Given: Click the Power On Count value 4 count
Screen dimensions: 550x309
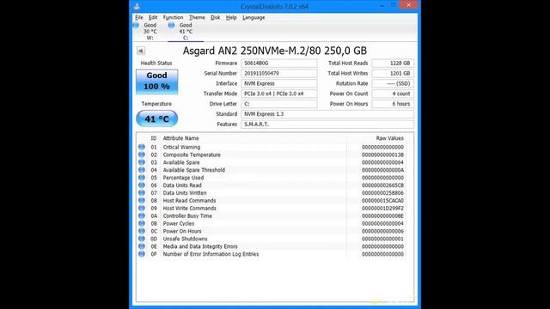Looking at the screenshot, I should 393,94.
